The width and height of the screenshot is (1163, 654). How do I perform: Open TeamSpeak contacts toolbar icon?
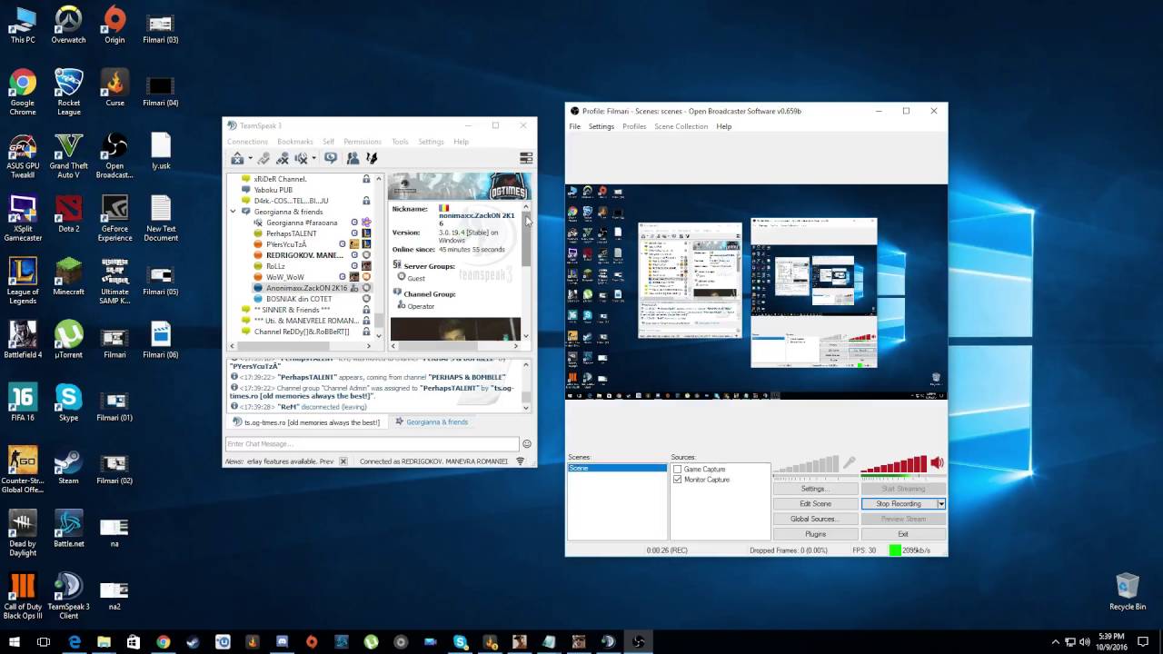tap(353, 158)
